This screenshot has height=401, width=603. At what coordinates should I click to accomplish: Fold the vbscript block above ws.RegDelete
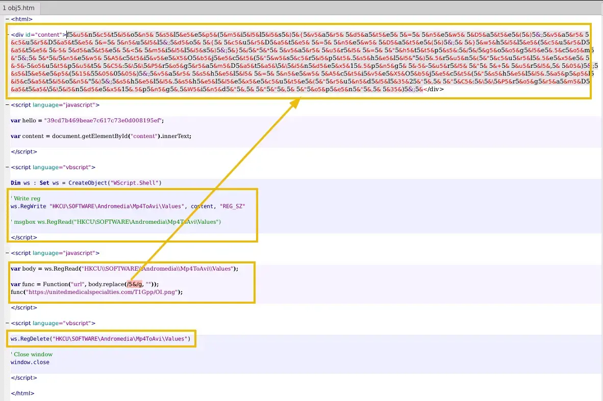tap(7, 323)
